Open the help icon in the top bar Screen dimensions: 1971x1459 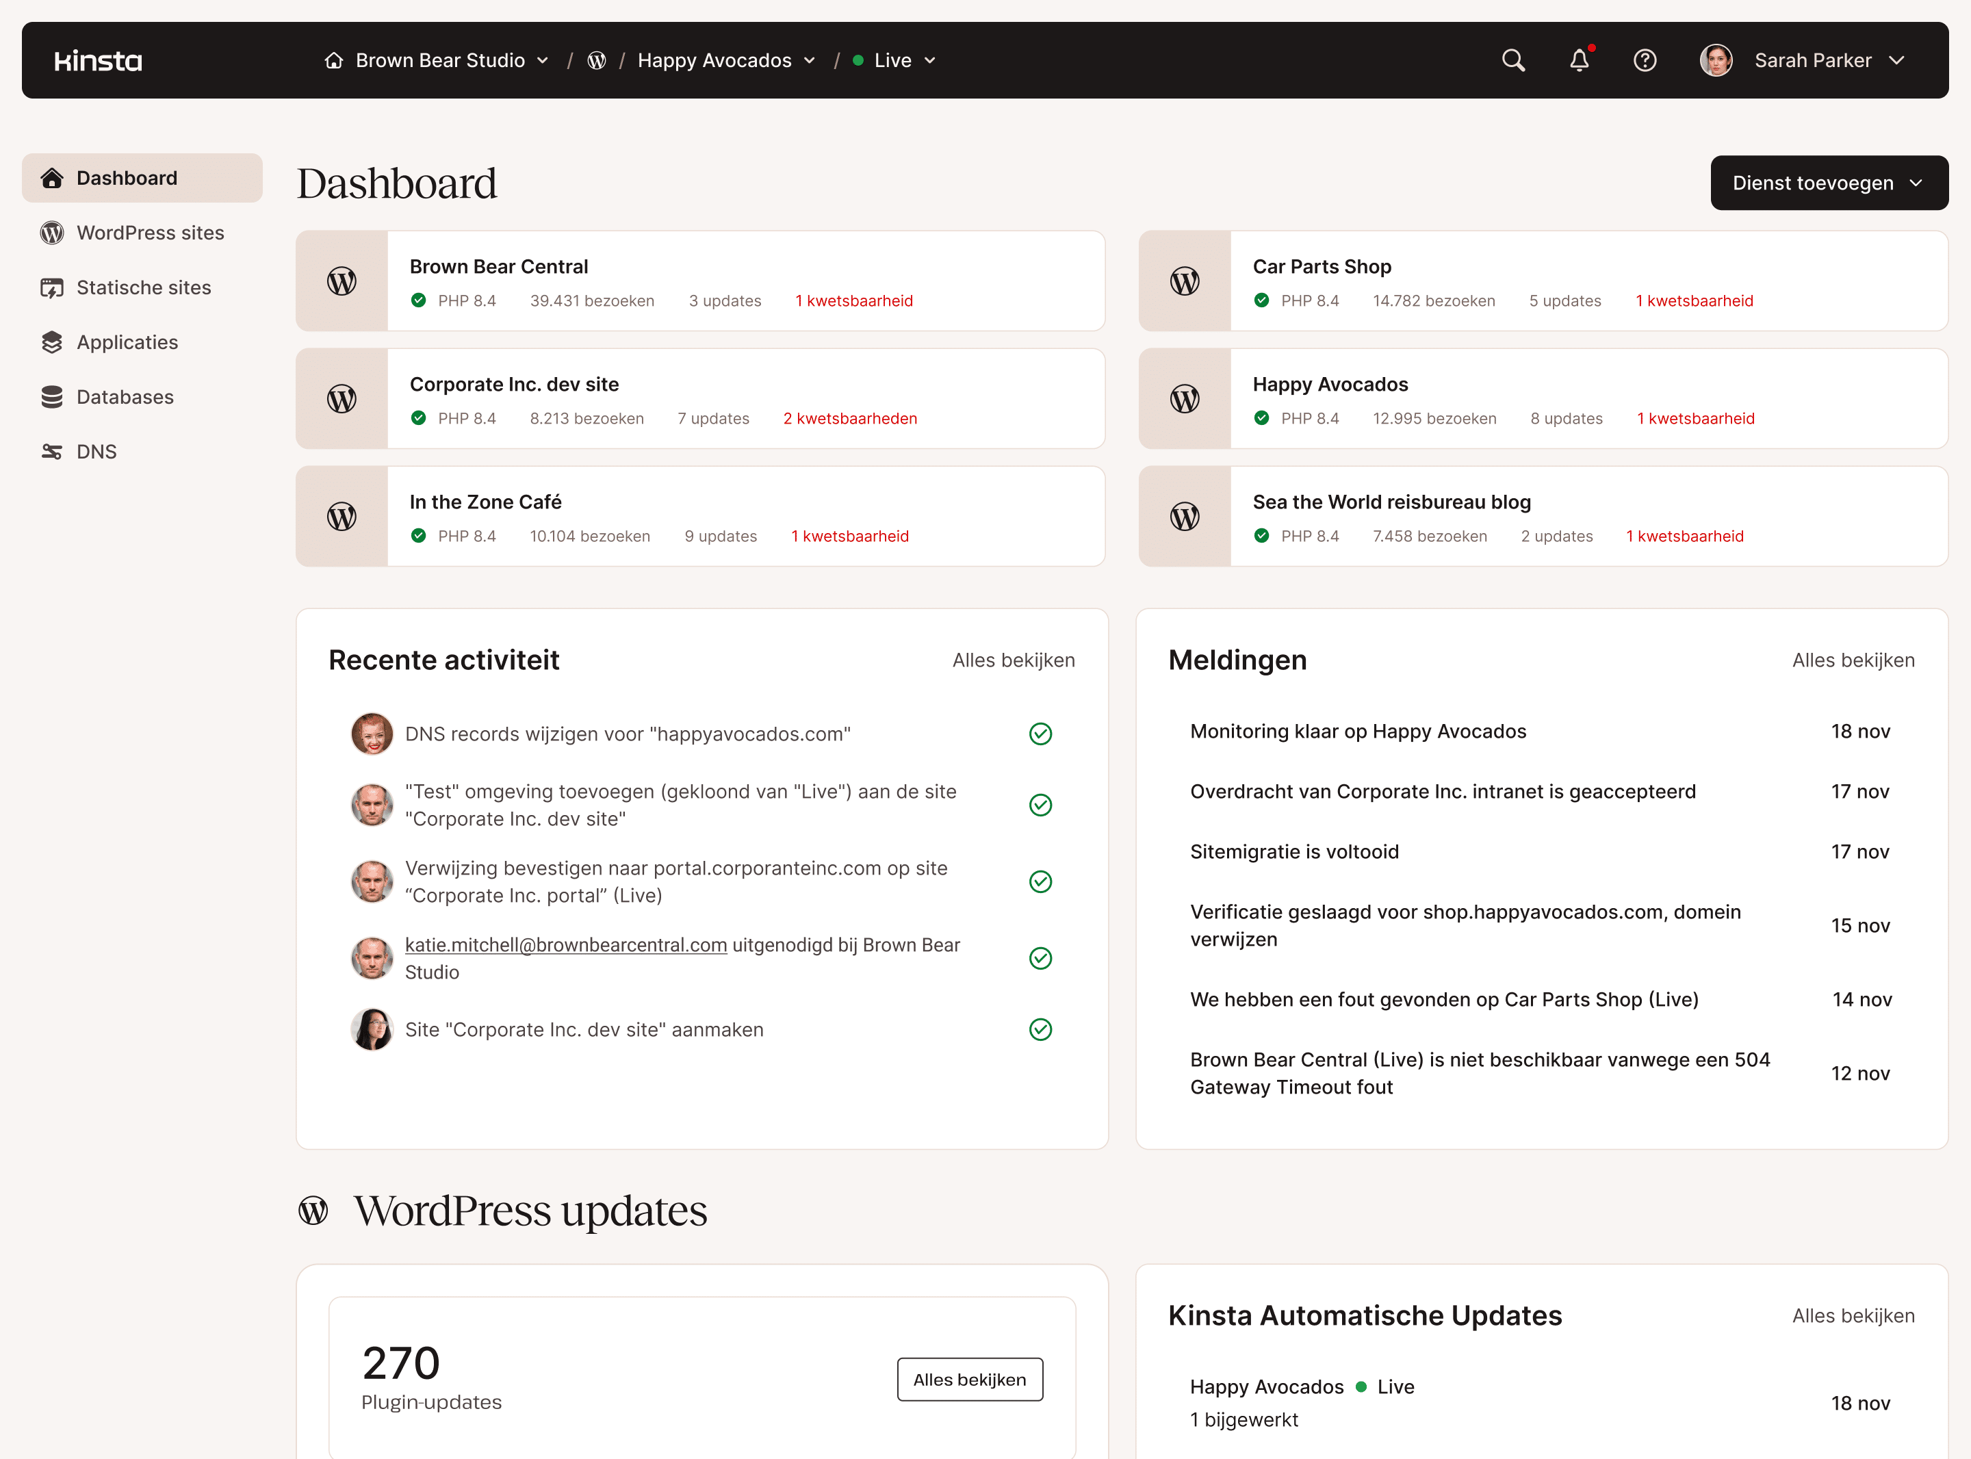[x=1645, y=60]
